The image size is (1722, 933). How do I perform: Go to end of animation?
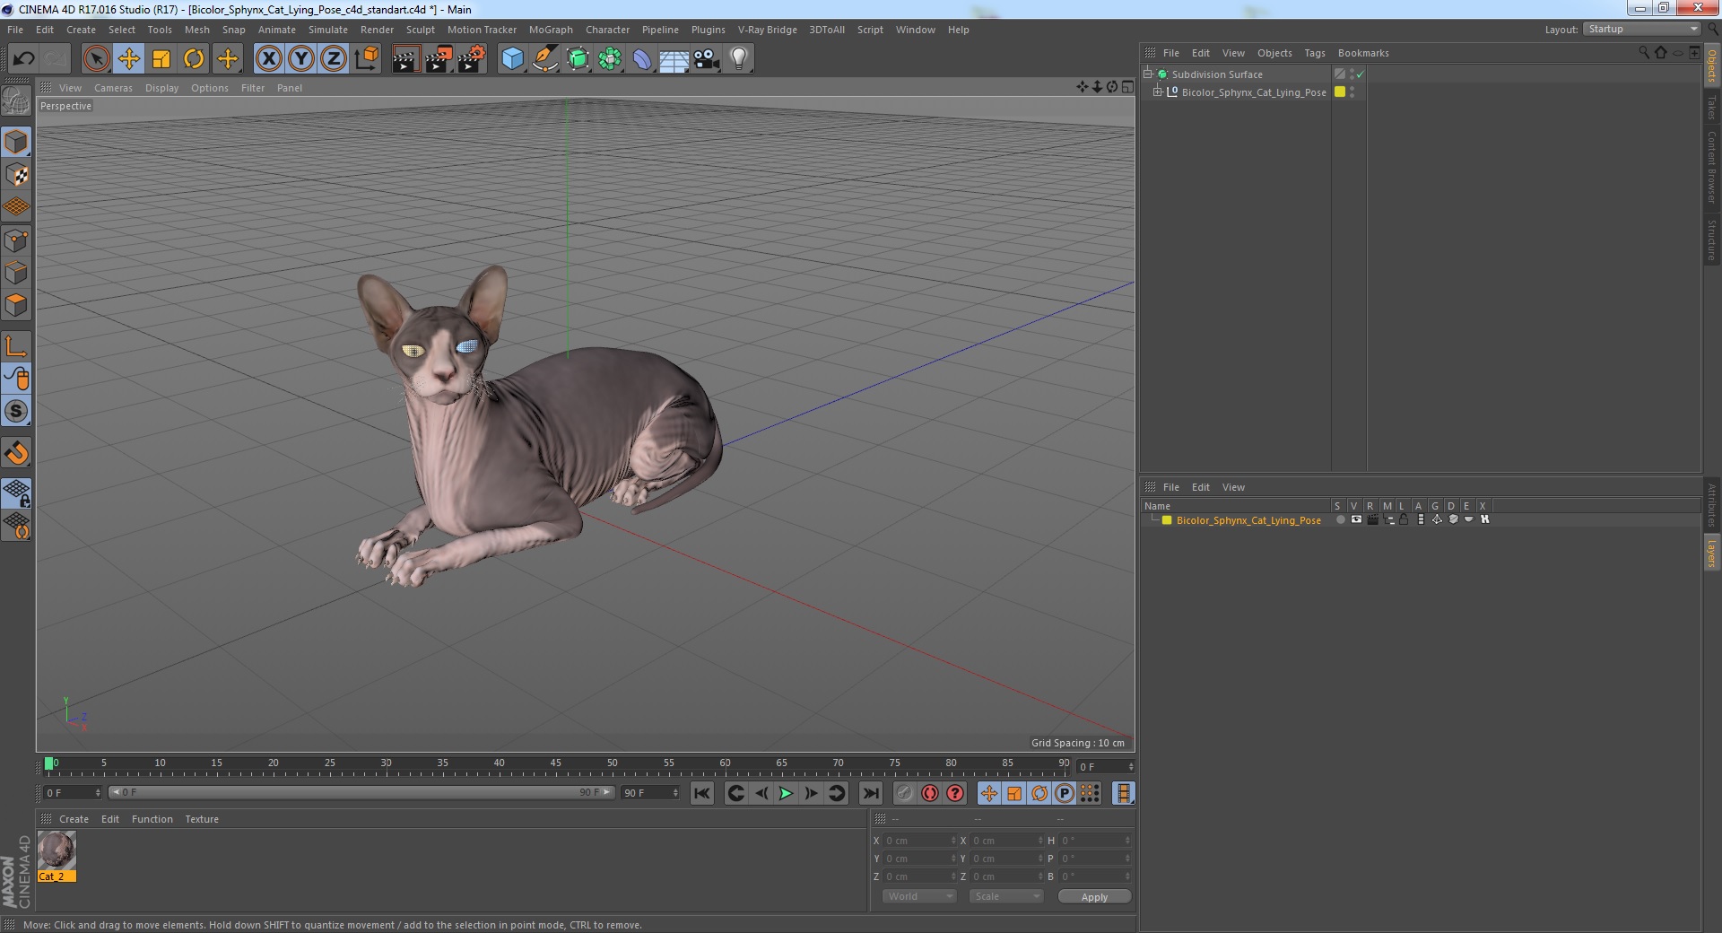pyautogui.click(x=870, y=793)
